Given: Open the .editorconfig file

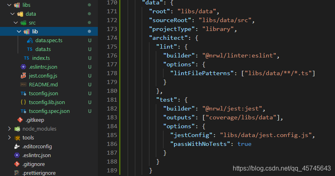Looking at the screenshot, I should click(37, 147).
